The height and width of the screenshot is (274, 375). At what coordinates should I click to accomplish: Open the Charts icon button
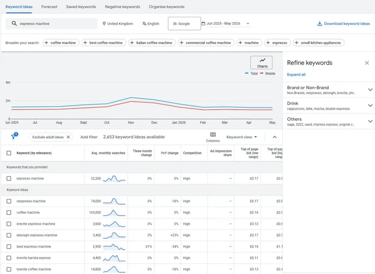coord(261,63)
